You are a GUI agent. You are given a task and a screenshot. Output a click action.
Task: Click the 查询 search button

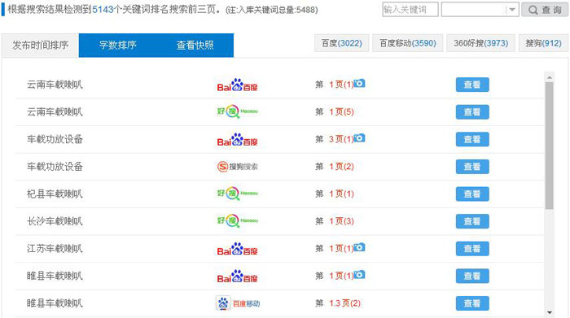click(x=544, y=10)
